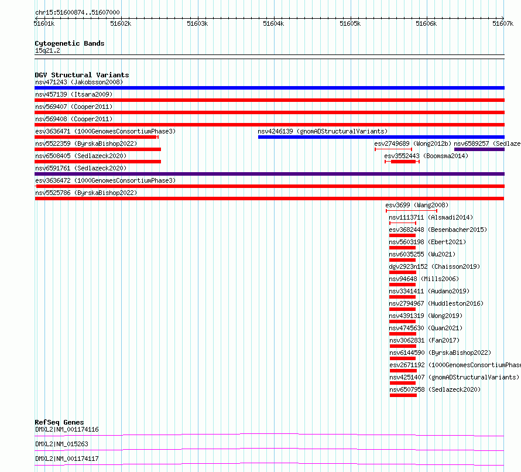The image size is (521, 472).
Task: Select the nsv5525786 (ByrskaBishop2022) label
Action: tap(86, 193)
